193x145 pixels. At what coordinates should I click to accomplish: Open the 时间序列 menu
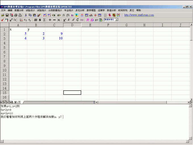click(123, 10)
